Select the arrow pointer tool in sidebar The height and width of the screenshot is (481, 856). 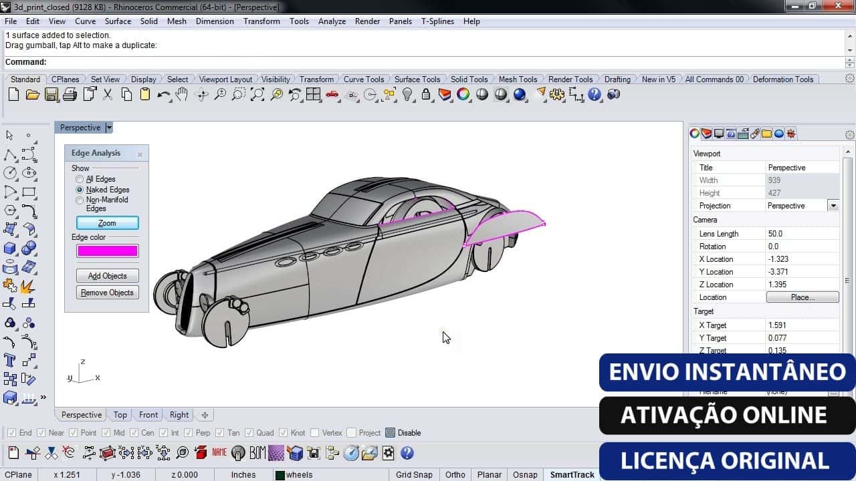click(x=9, y=136)
